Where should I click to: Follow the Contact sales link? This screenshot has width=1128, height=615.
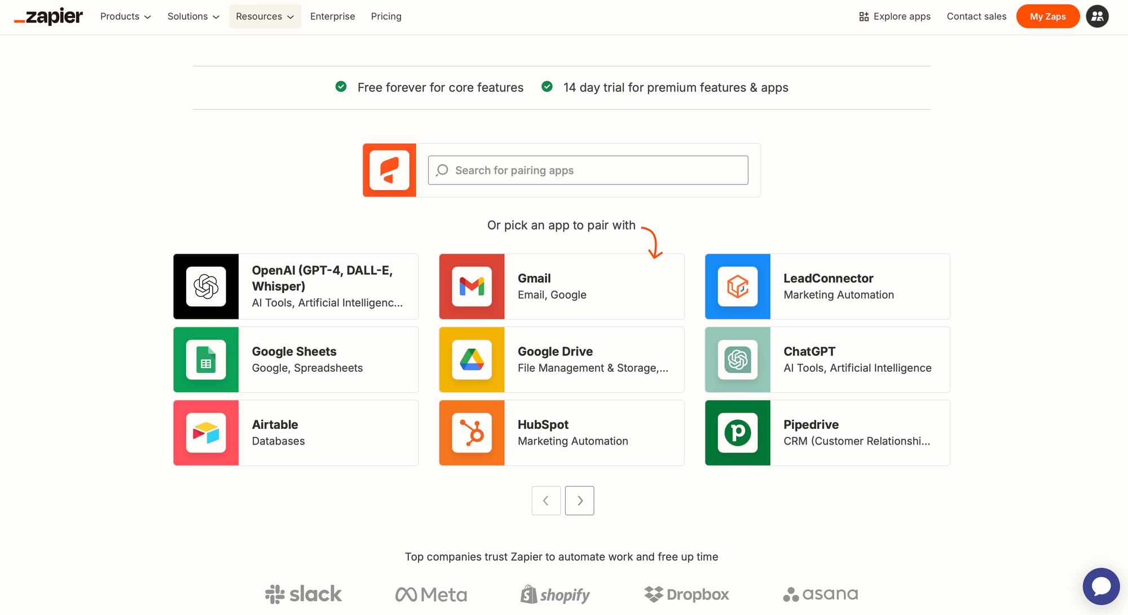pos(976,16)
